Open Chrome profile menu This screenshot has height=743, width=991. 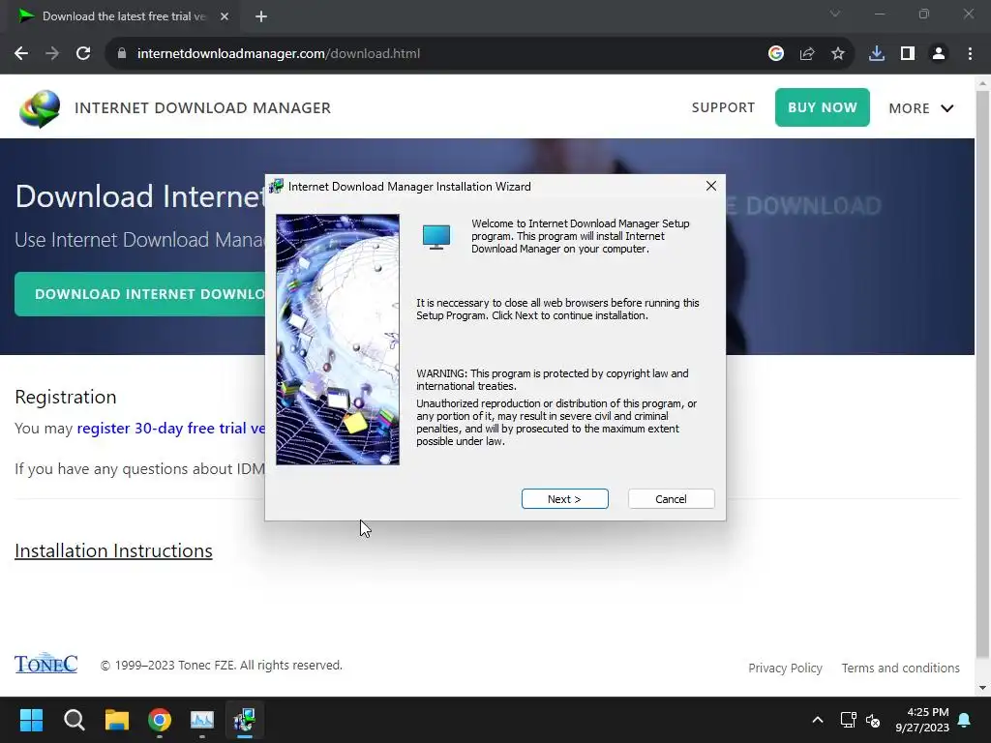[939, 53]
